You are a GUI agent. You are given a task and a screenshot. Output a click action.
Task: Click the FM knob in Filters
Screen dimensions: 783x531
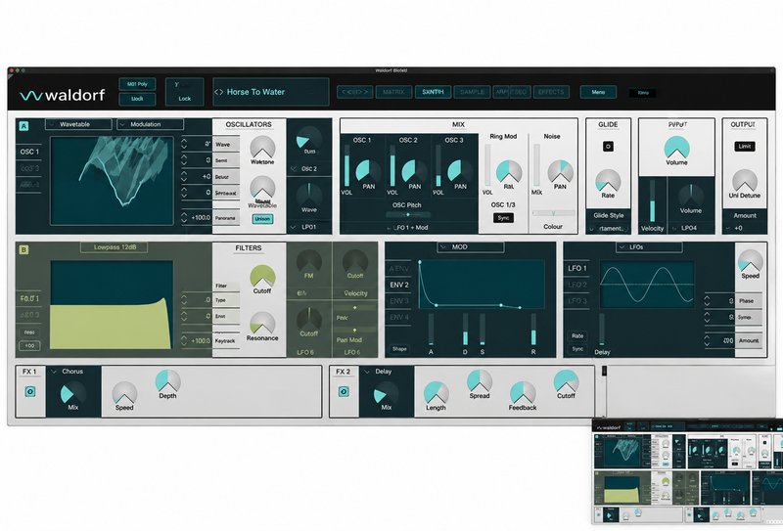point(308,261)
